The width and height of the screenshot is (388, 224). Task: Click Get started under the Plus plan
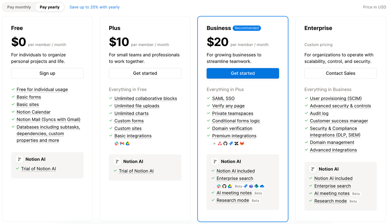click(x=145, y=73)
